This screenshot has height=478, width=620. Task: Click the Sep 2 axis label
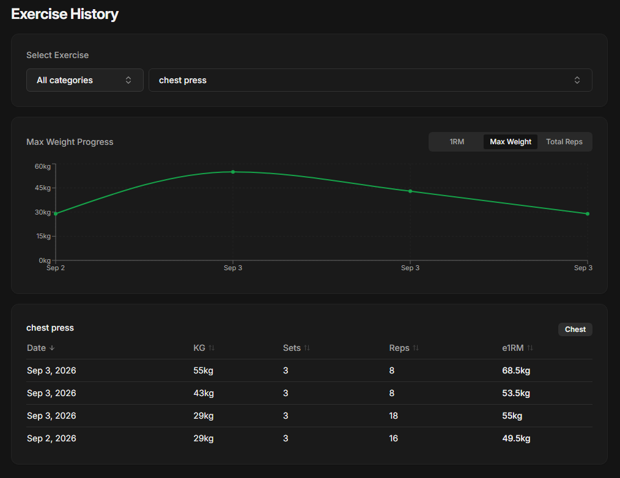coord(56,268)
